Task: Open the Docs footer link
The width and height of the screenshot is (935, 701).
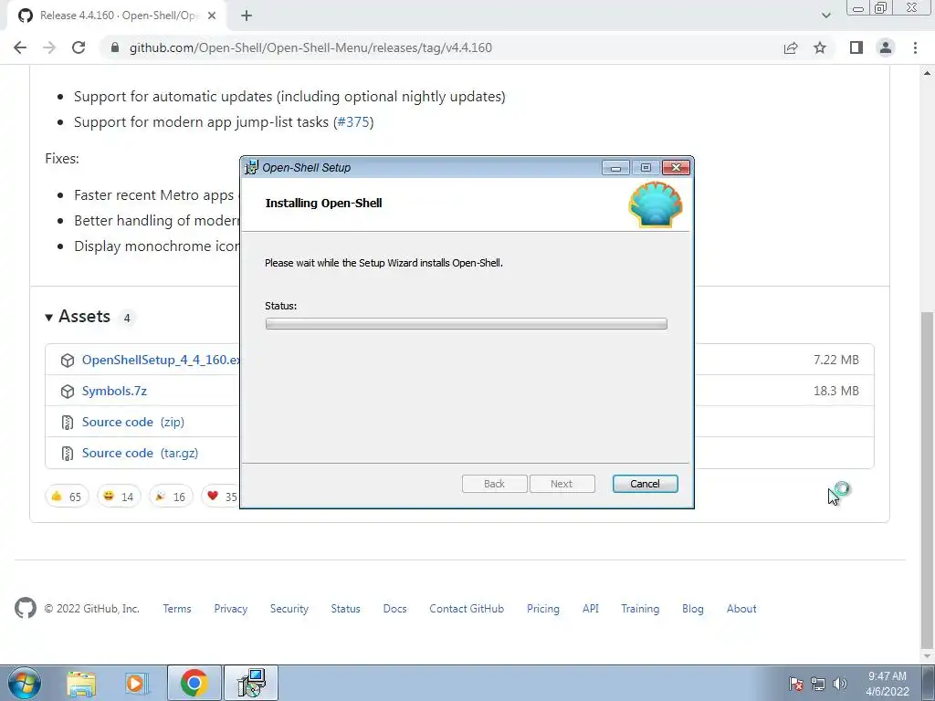Action: point(394,609)
